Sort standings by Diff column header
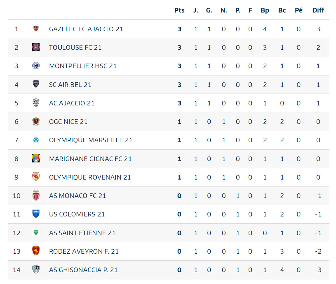Viewport: 336px width, 284px height. click(x=318, y=10)
